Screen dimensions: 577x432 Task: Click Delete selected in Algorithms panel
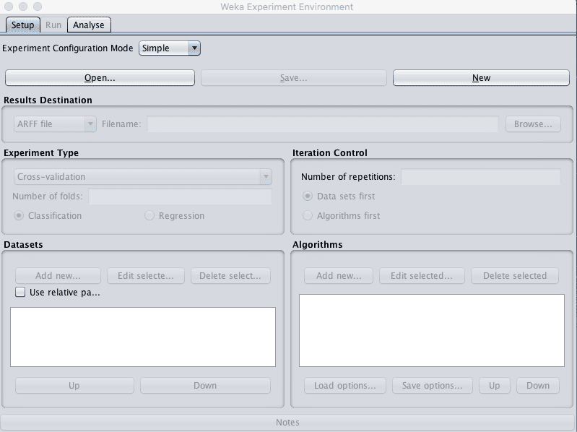click(515, 276)
